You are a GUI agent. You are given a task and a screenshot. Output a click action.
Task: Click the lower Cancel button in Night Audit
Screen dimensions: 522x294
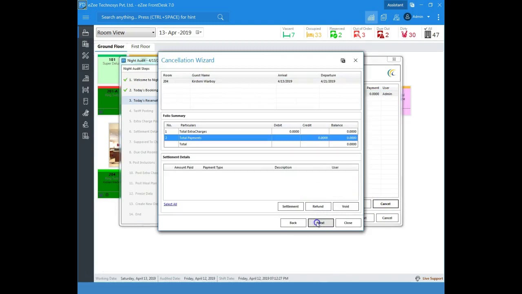[387, 218]
